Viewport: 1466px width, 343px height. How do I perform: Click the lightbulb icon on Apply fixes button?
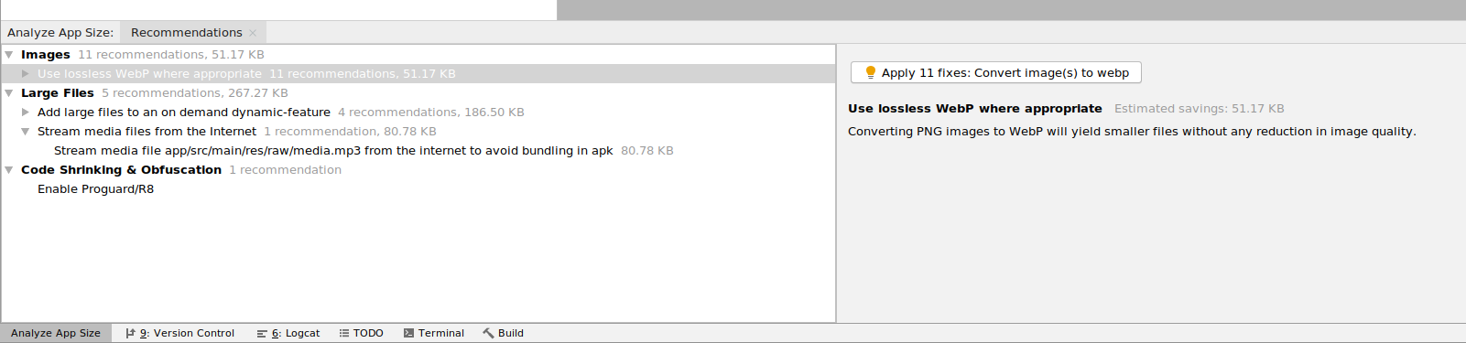point(870,72)
